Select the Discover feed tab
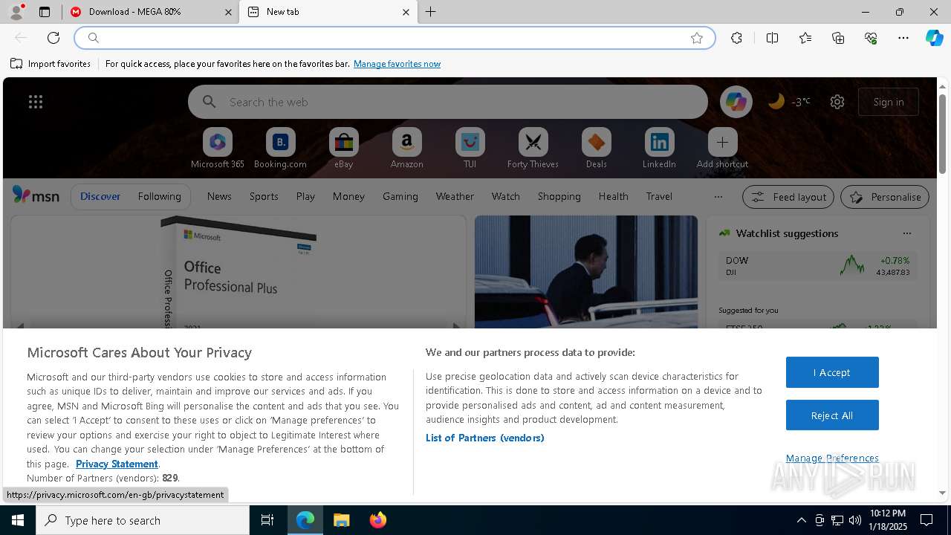The image size is (951, 535). (100, 197)
